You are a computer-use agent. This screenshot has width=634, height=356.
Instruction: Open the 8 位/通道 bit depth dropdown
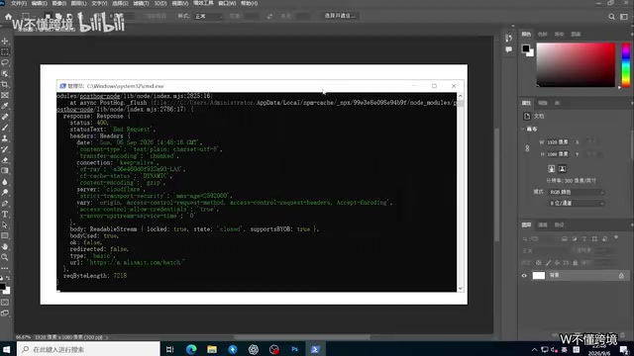[x=576, y=203]
